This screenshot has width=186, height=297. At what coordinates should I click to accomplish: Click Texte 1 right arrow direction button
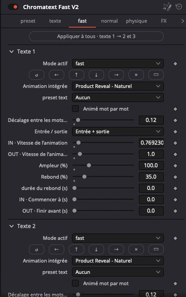[116, 75]
